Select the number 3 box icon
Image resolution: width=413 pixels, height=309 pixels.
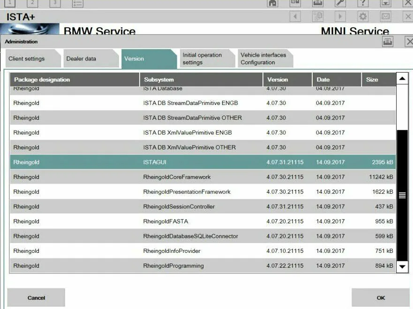[55, 3]
